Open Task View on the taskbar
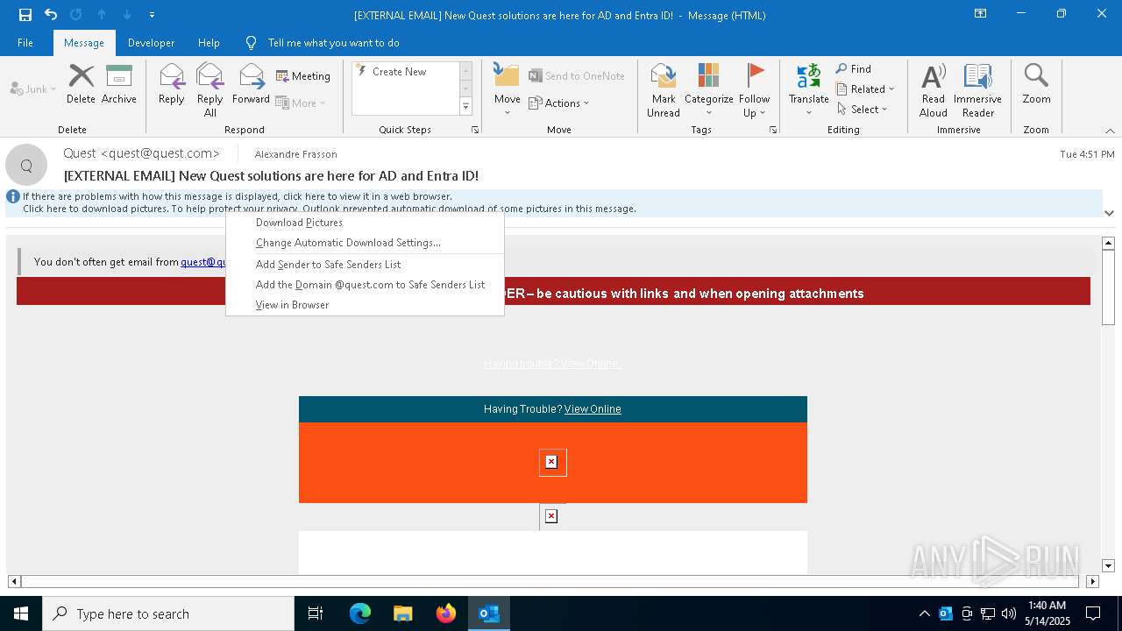 [316, 613]
